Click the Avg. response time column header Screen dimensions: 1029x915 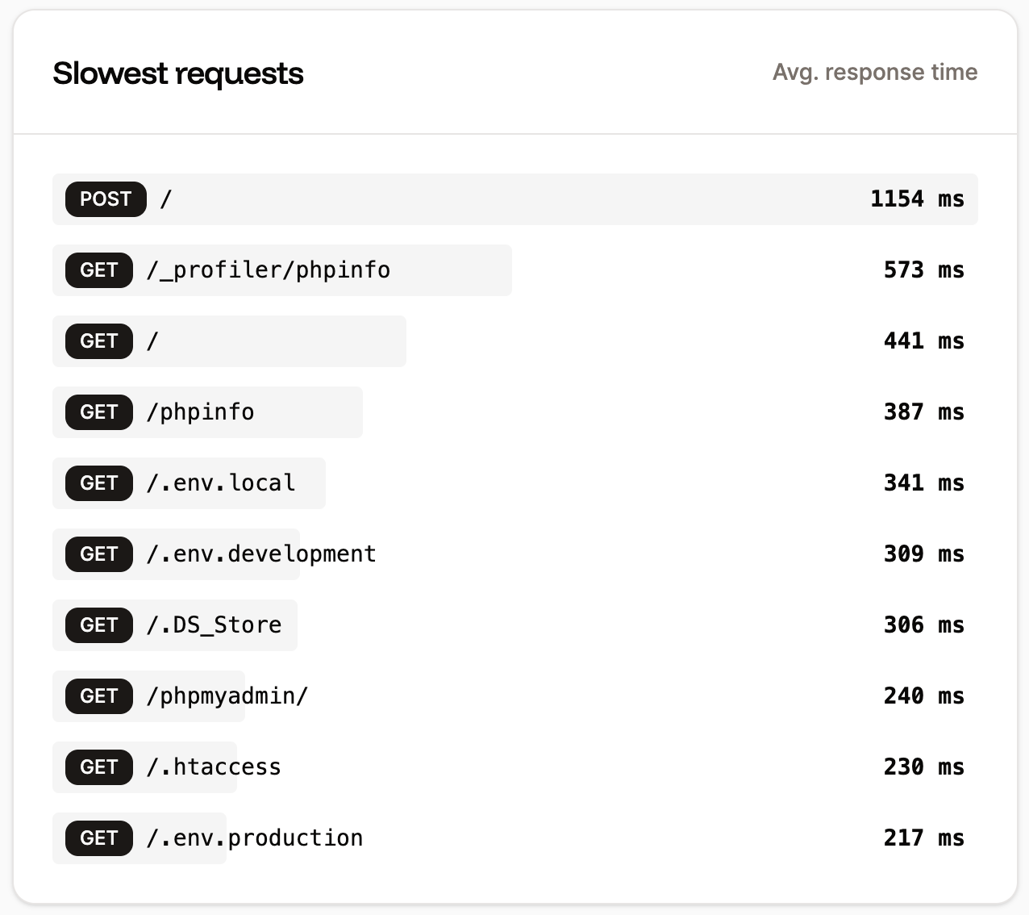(x=875, y=72)
